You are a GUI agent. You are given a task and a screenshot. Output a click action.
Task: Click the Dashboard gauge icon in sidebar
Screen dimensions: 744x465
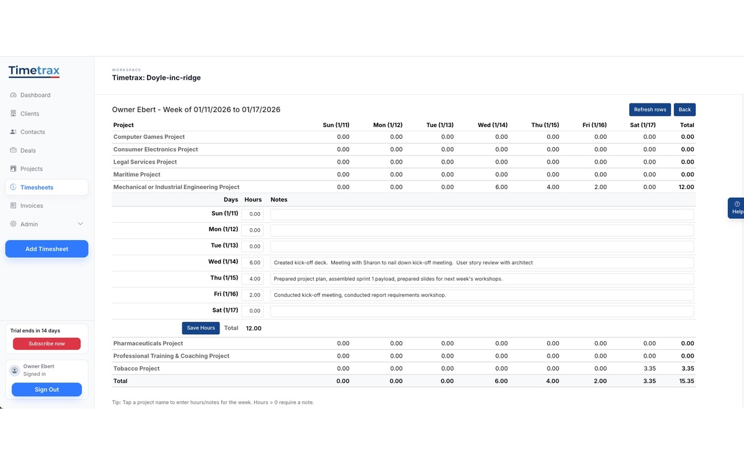click(x=14, y=95)
